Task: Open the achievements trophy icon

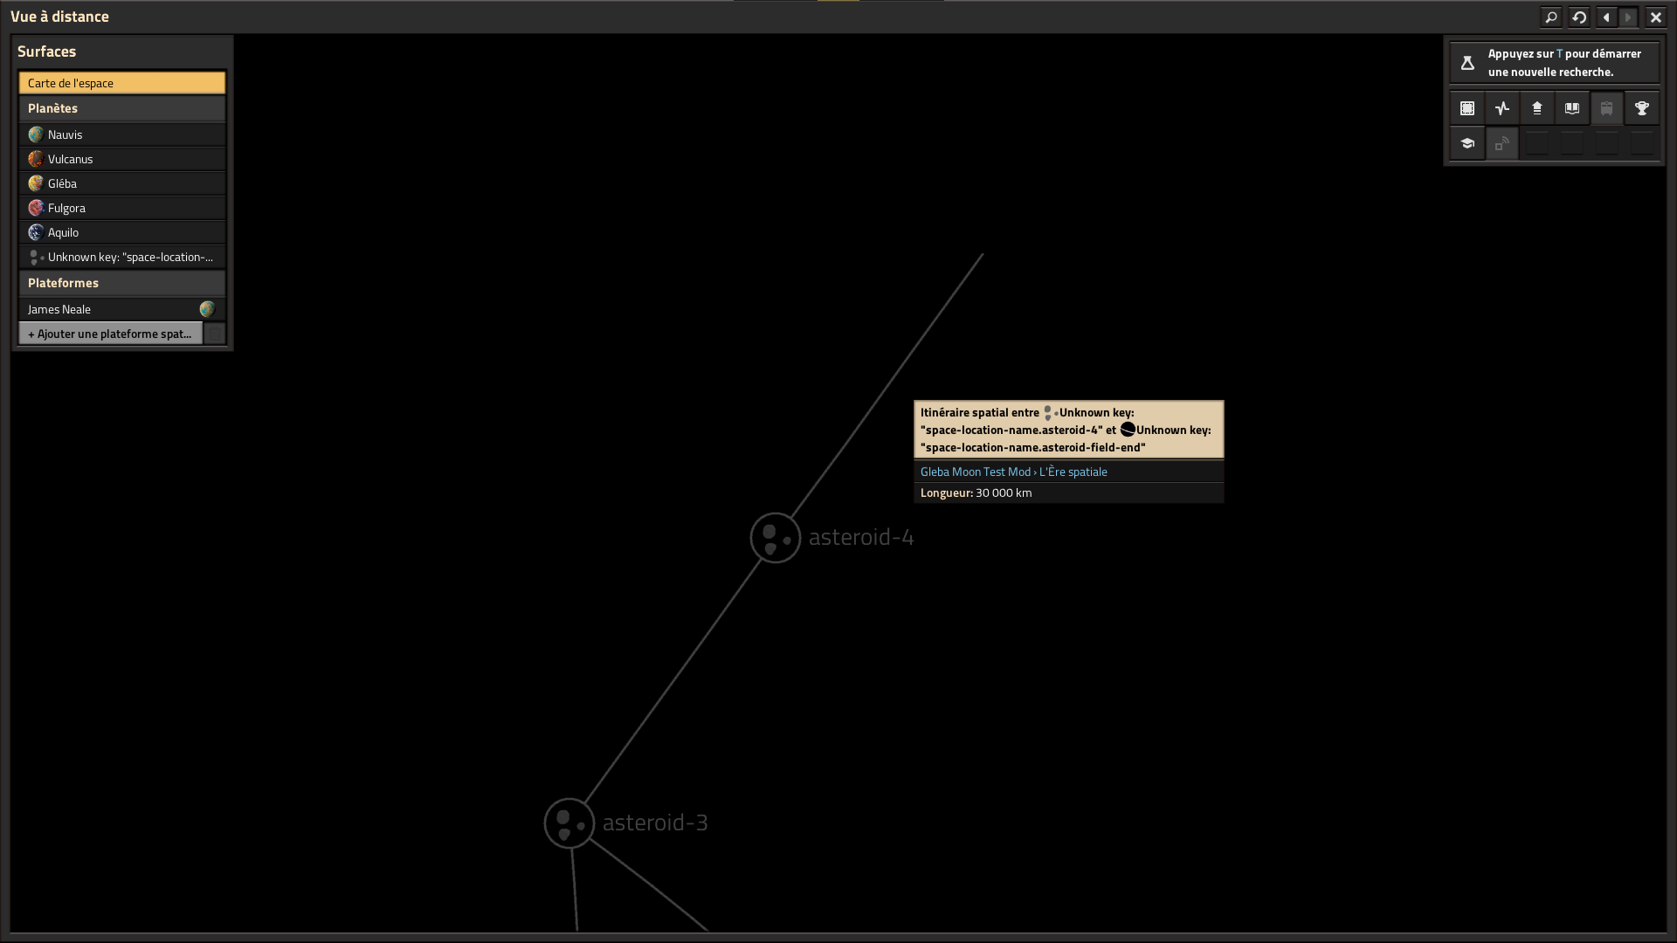Action: tap(1642, 109)
